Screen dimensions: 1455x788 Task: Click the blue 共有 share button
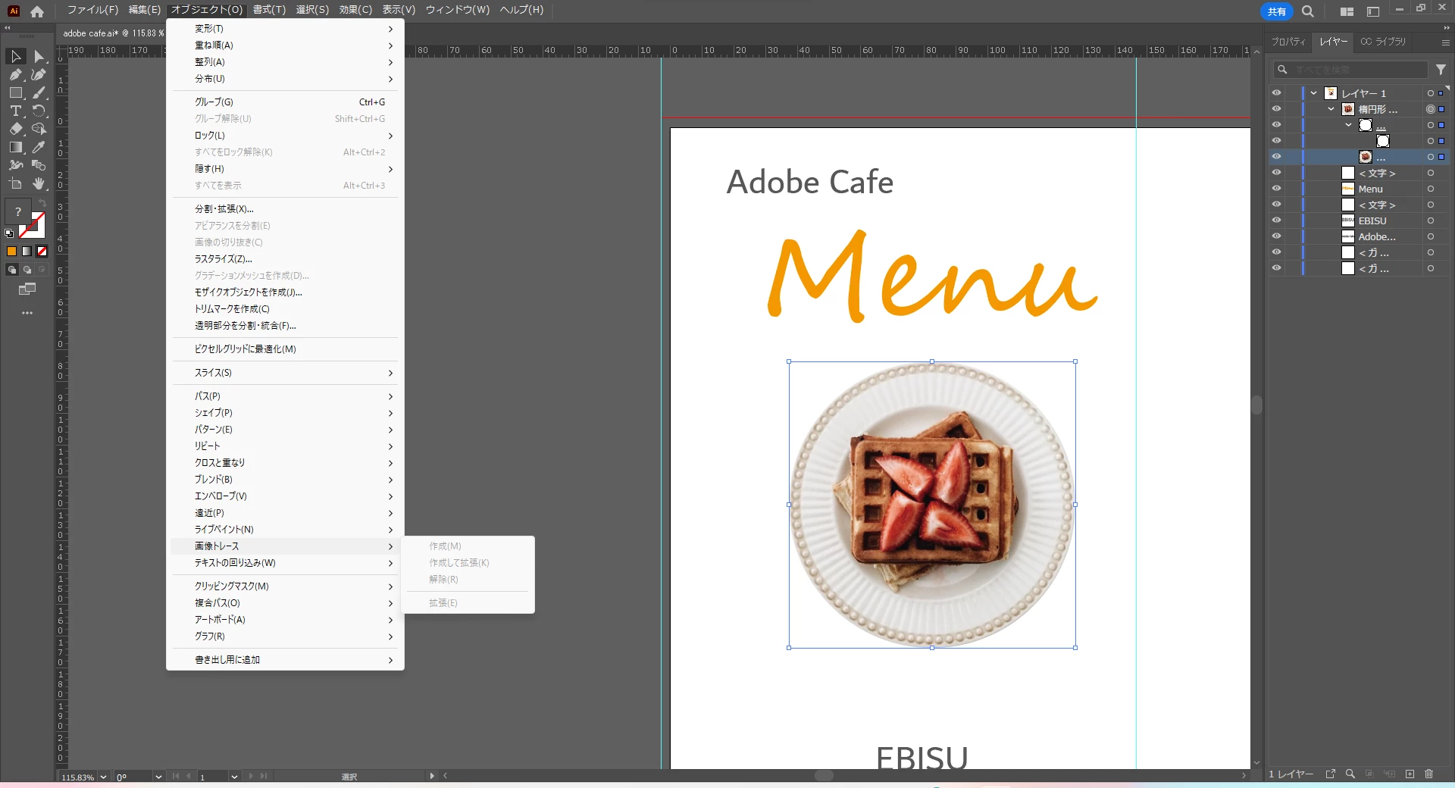[x=1277, y=11]
